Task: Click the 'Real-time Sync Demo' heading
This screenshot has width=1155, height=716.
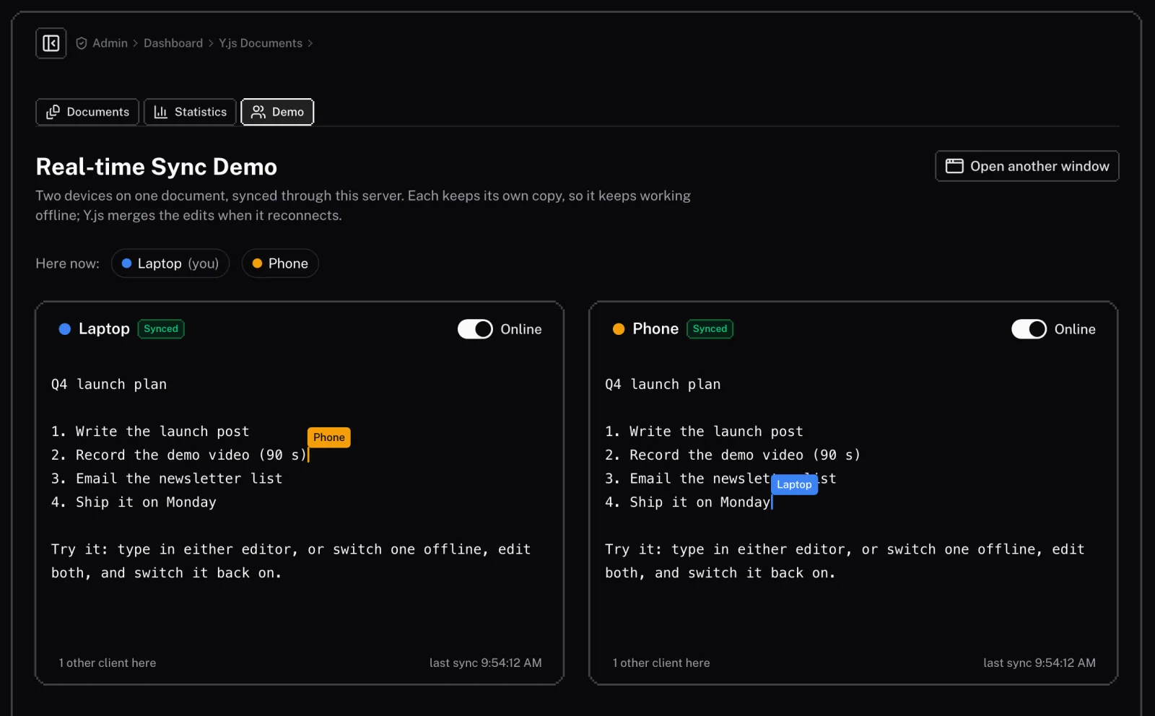Action: pyautogui.click(x=157, y=167)
